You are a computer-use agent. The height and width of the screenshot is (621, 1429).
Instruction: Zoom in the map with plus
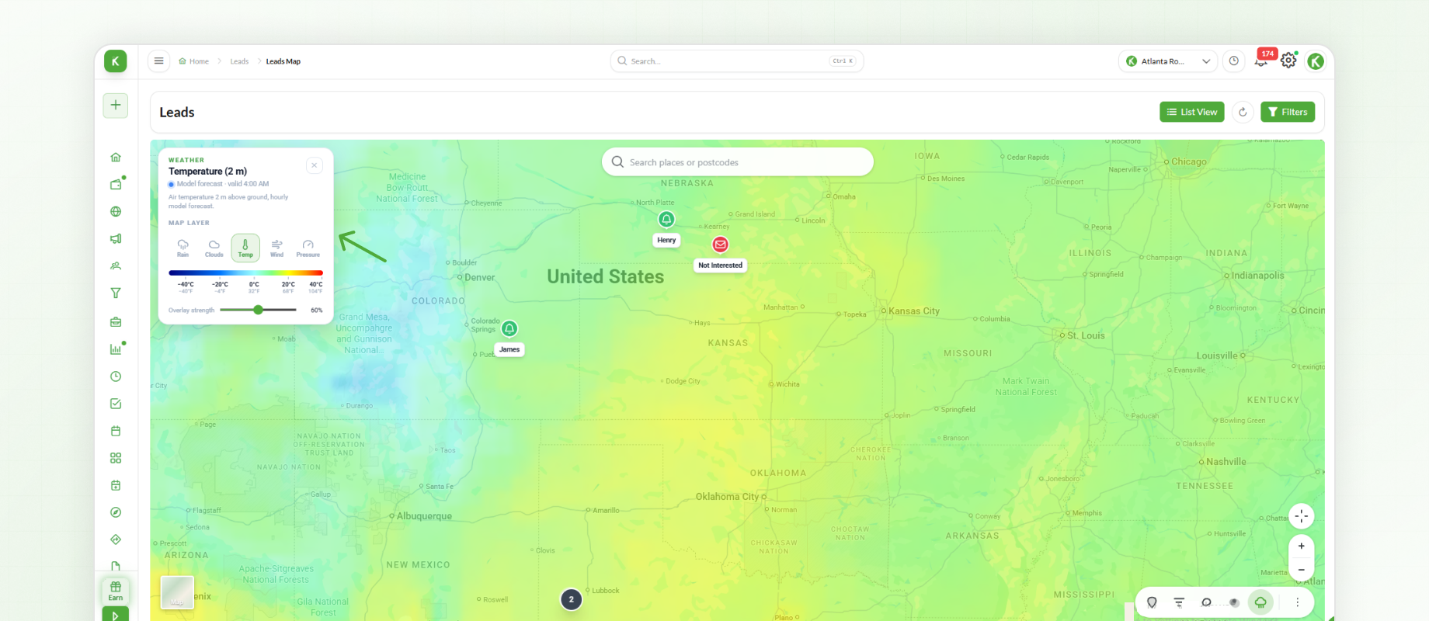[x=1302, y=546]
